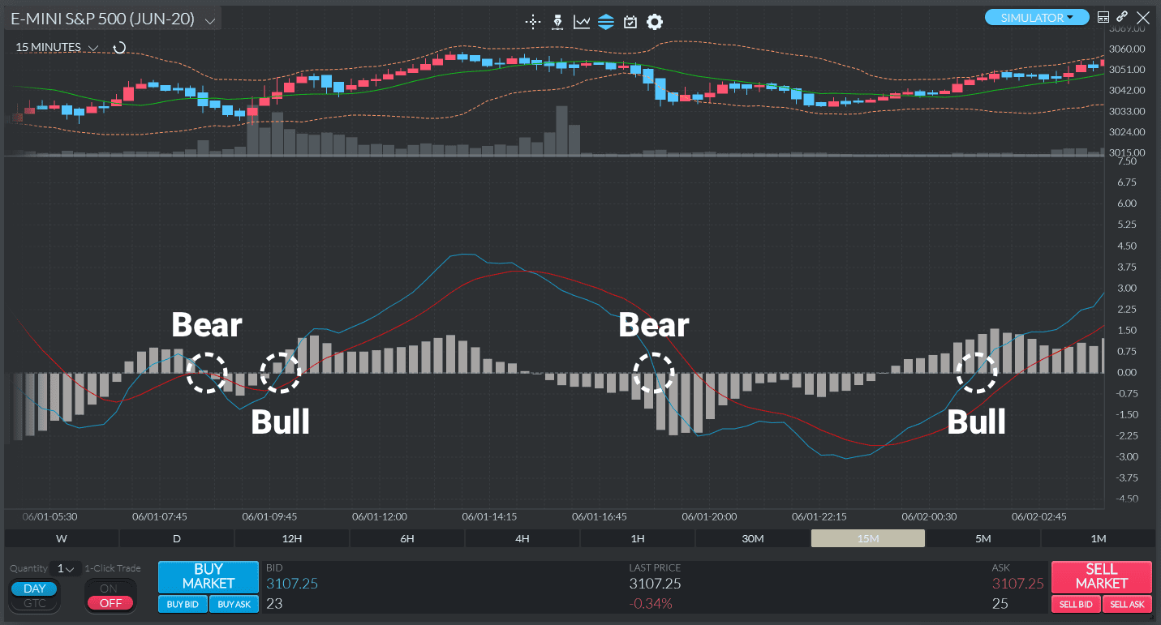Viewport: 1161px width, 625px height.
Task: Click the link charts icon
Action: (x=1122, y=16)
